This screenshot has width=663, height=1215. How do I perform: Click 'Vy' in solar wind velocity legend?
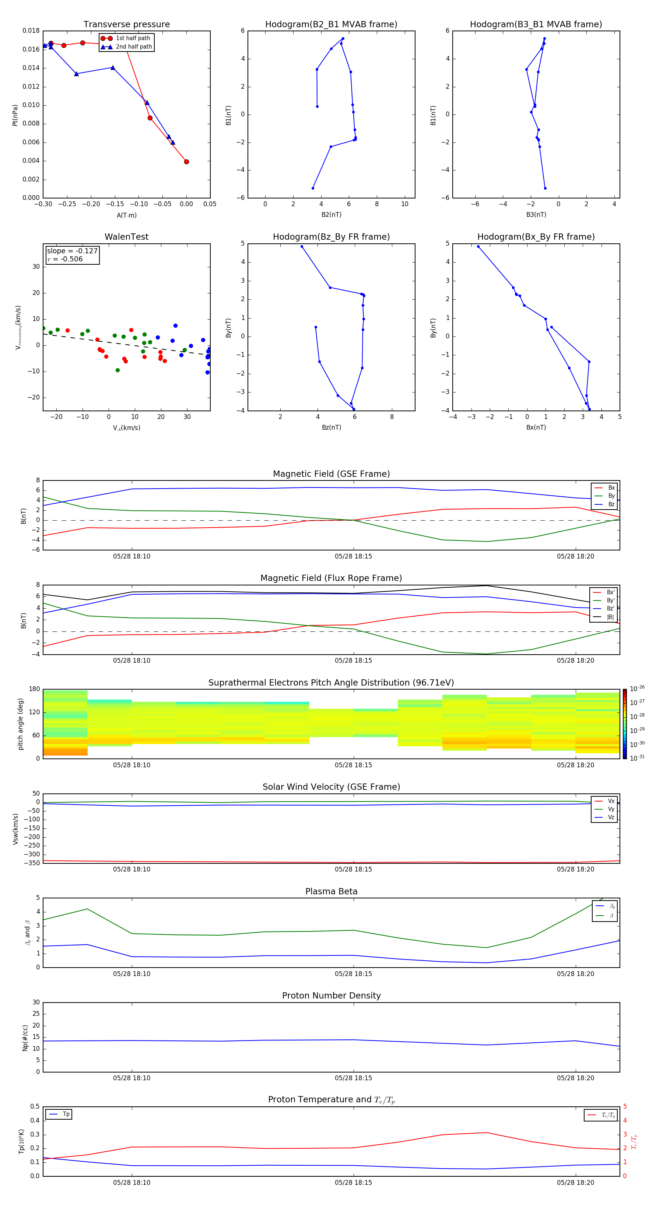pyautogui.click(x=611, y=809)
